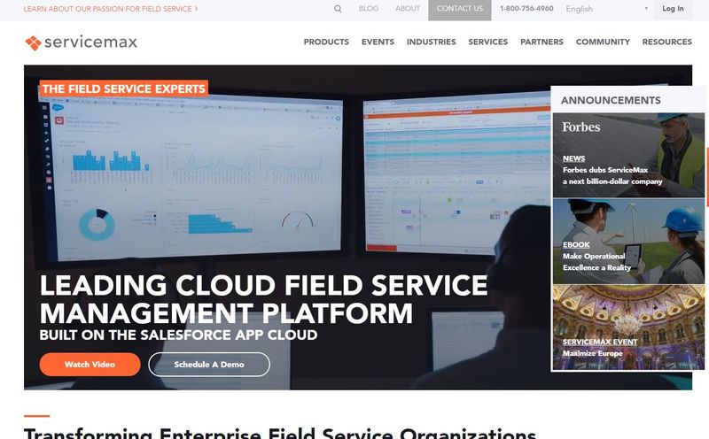709x439 pixels.
Task: Click the ServiceMax logo
Action: coord(81,42)
